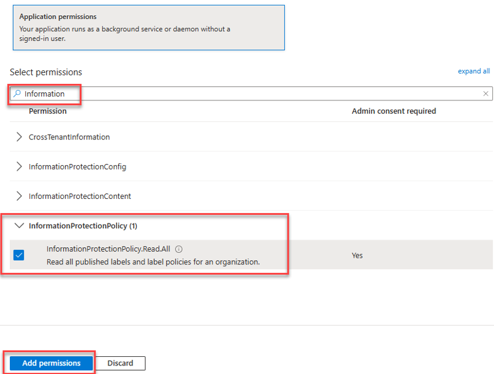Select the Application permissions card

[148, 27]
